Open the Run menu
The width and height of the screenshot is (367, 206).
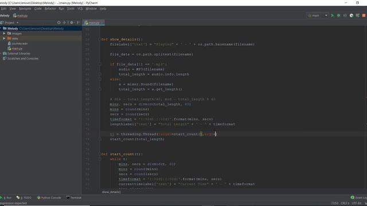(x=61, y=9)
